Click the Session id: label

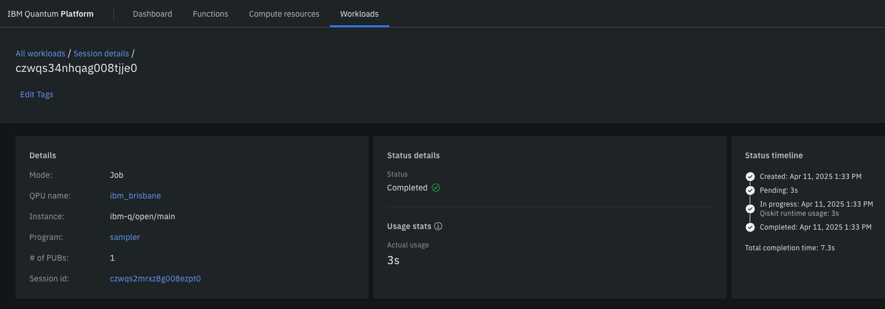[x=49, y=279]
